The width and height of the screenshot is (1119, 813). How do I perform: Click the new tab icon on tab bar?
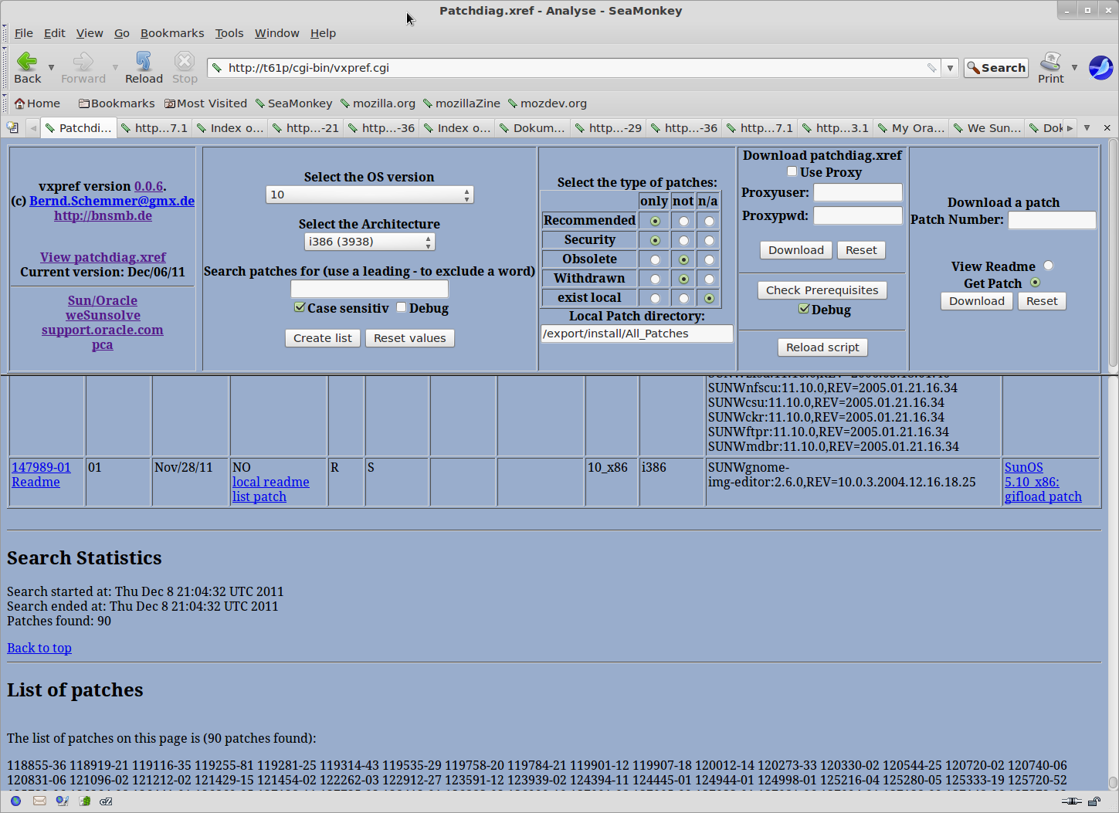click(12, 127)
